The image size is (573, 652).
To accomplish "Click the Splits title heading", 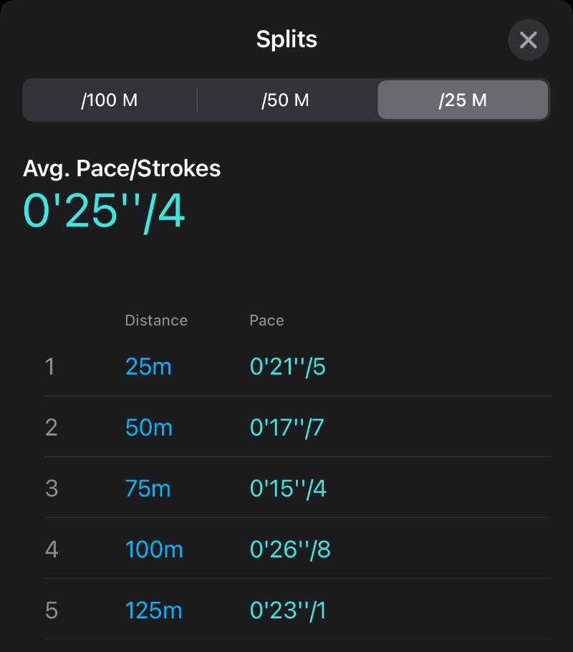I will coord(286,39).
